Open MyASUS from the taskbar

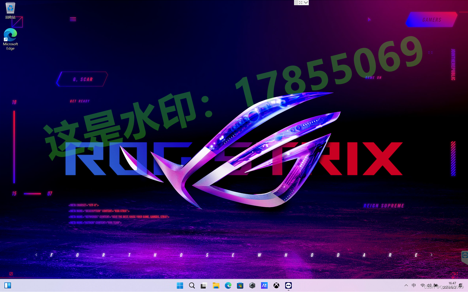pyautogui.click(x=264, y=286)
